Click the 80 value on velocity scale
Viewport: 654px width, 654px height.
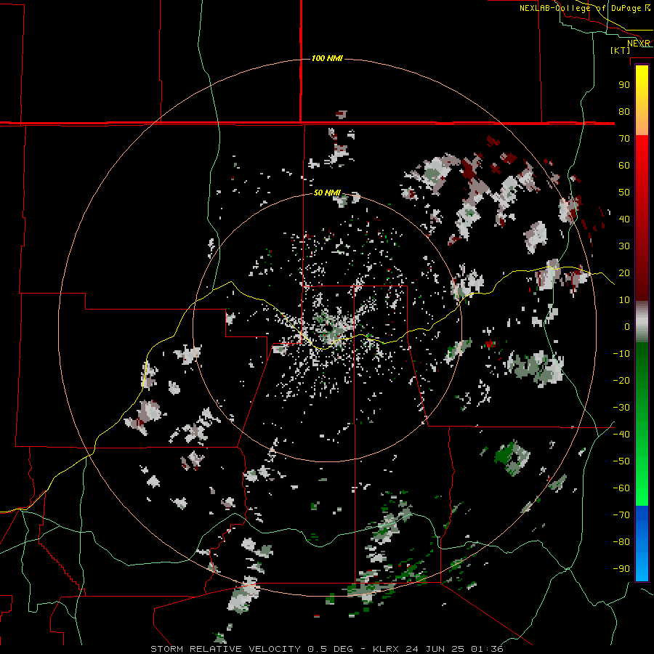click(x=624, y=112)
